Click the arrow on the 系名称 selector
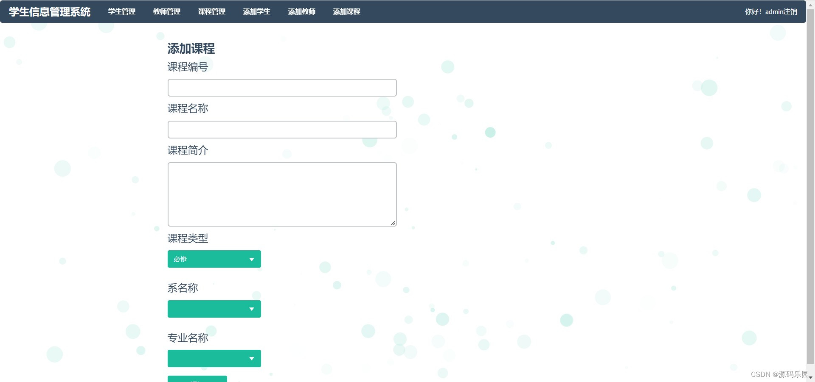The height and width of the screenshot is (382, 815). click(x=251, y=309)
